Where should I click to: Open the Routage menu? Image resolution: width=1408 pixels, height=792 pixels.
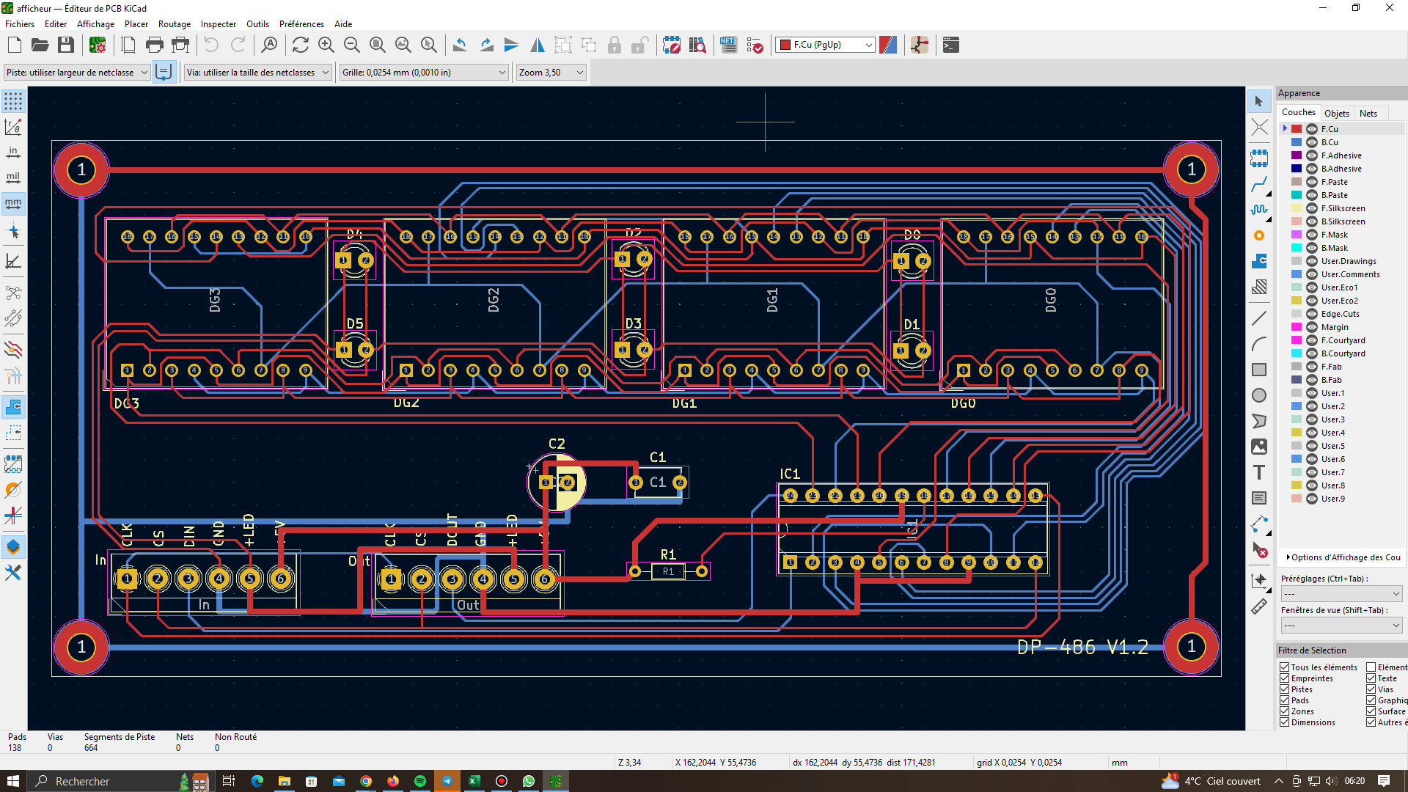pyautogui.click(x=174, y=24)
